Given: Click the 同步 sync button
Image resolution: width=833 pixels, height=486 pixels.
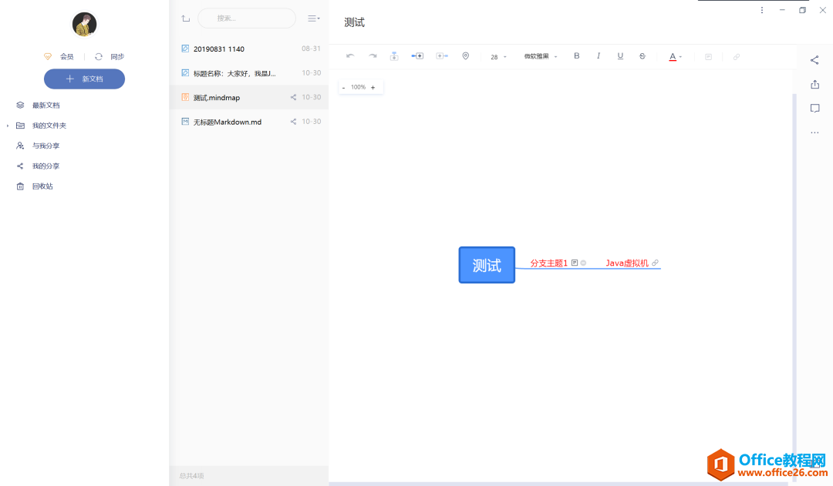Looking at the screenshot, I should pyautogui.click(x=110, y=57).
